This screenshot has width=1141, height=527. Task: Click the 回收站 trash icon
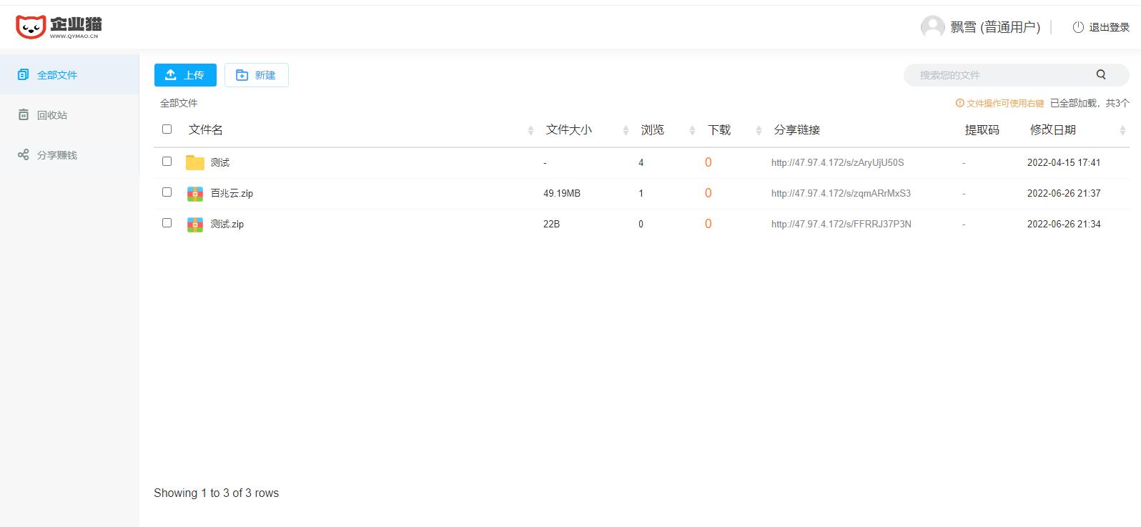pos(24,115)
